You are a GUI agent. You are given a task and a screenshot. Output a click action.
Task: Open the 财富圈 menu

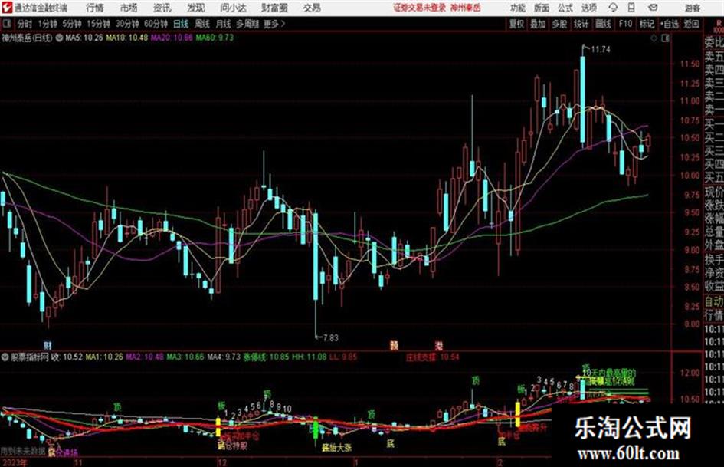[x=274, y=8]
